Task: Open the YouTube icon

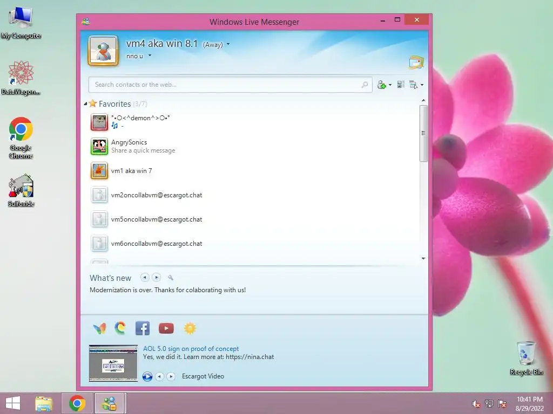Action: point(166,328)
